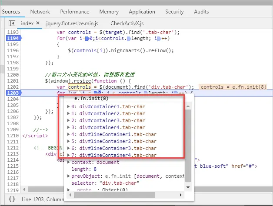This screenshot has width=273, height=206.
Task: Select the index file tab
Action: point(27,23)
